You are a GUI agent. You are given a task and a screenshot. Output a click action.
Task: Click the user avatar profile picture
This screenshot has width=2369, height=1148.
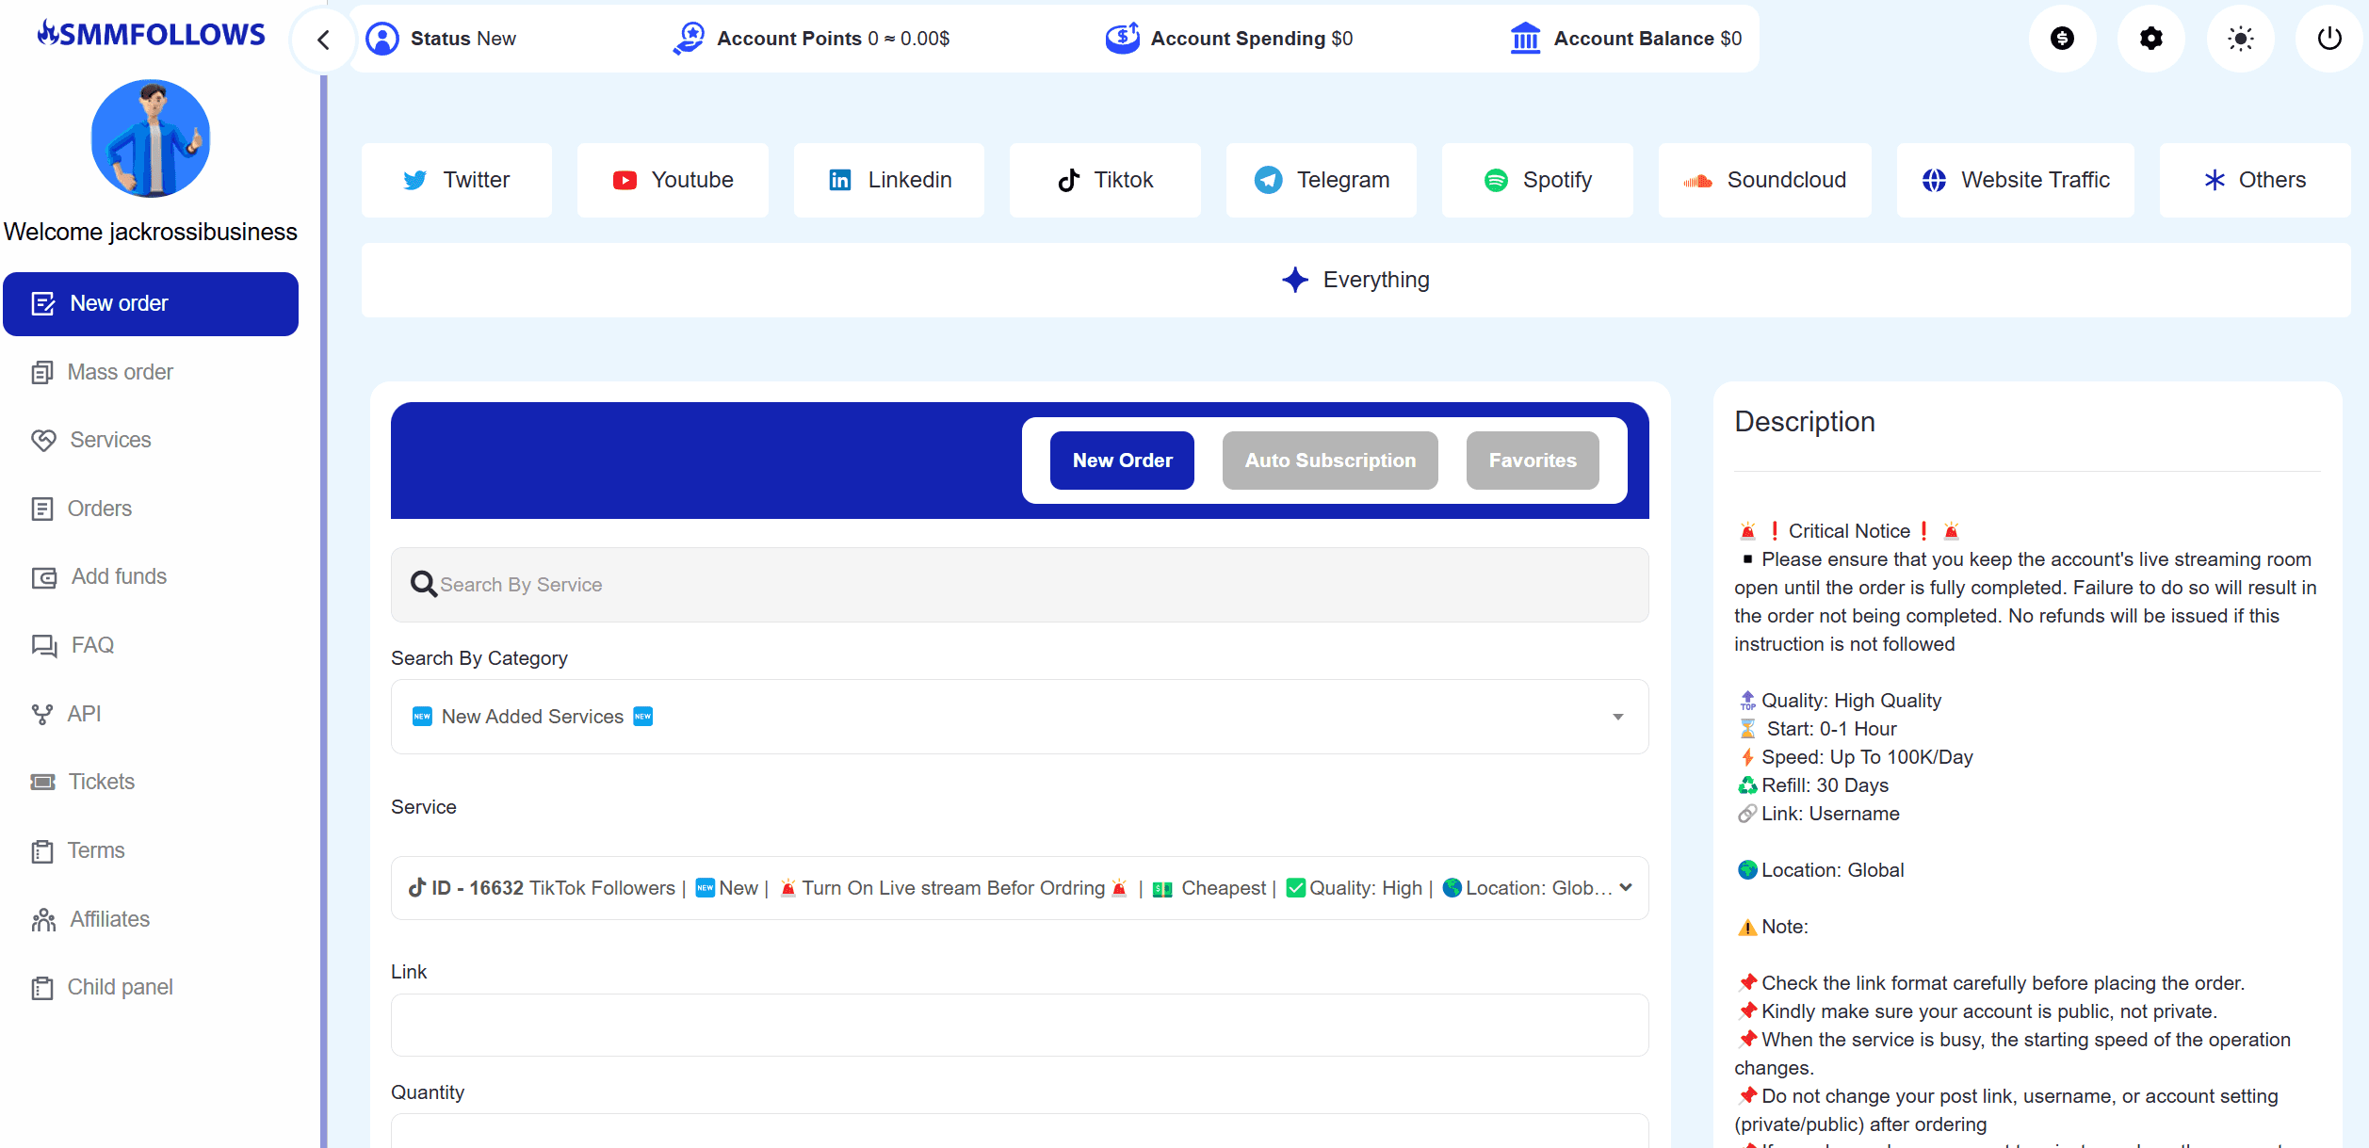(x=151, y=138)
